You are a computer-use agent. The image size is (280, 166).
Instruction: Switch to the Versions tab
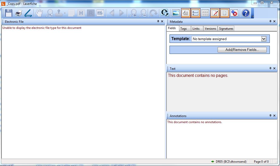pos(210,29)
